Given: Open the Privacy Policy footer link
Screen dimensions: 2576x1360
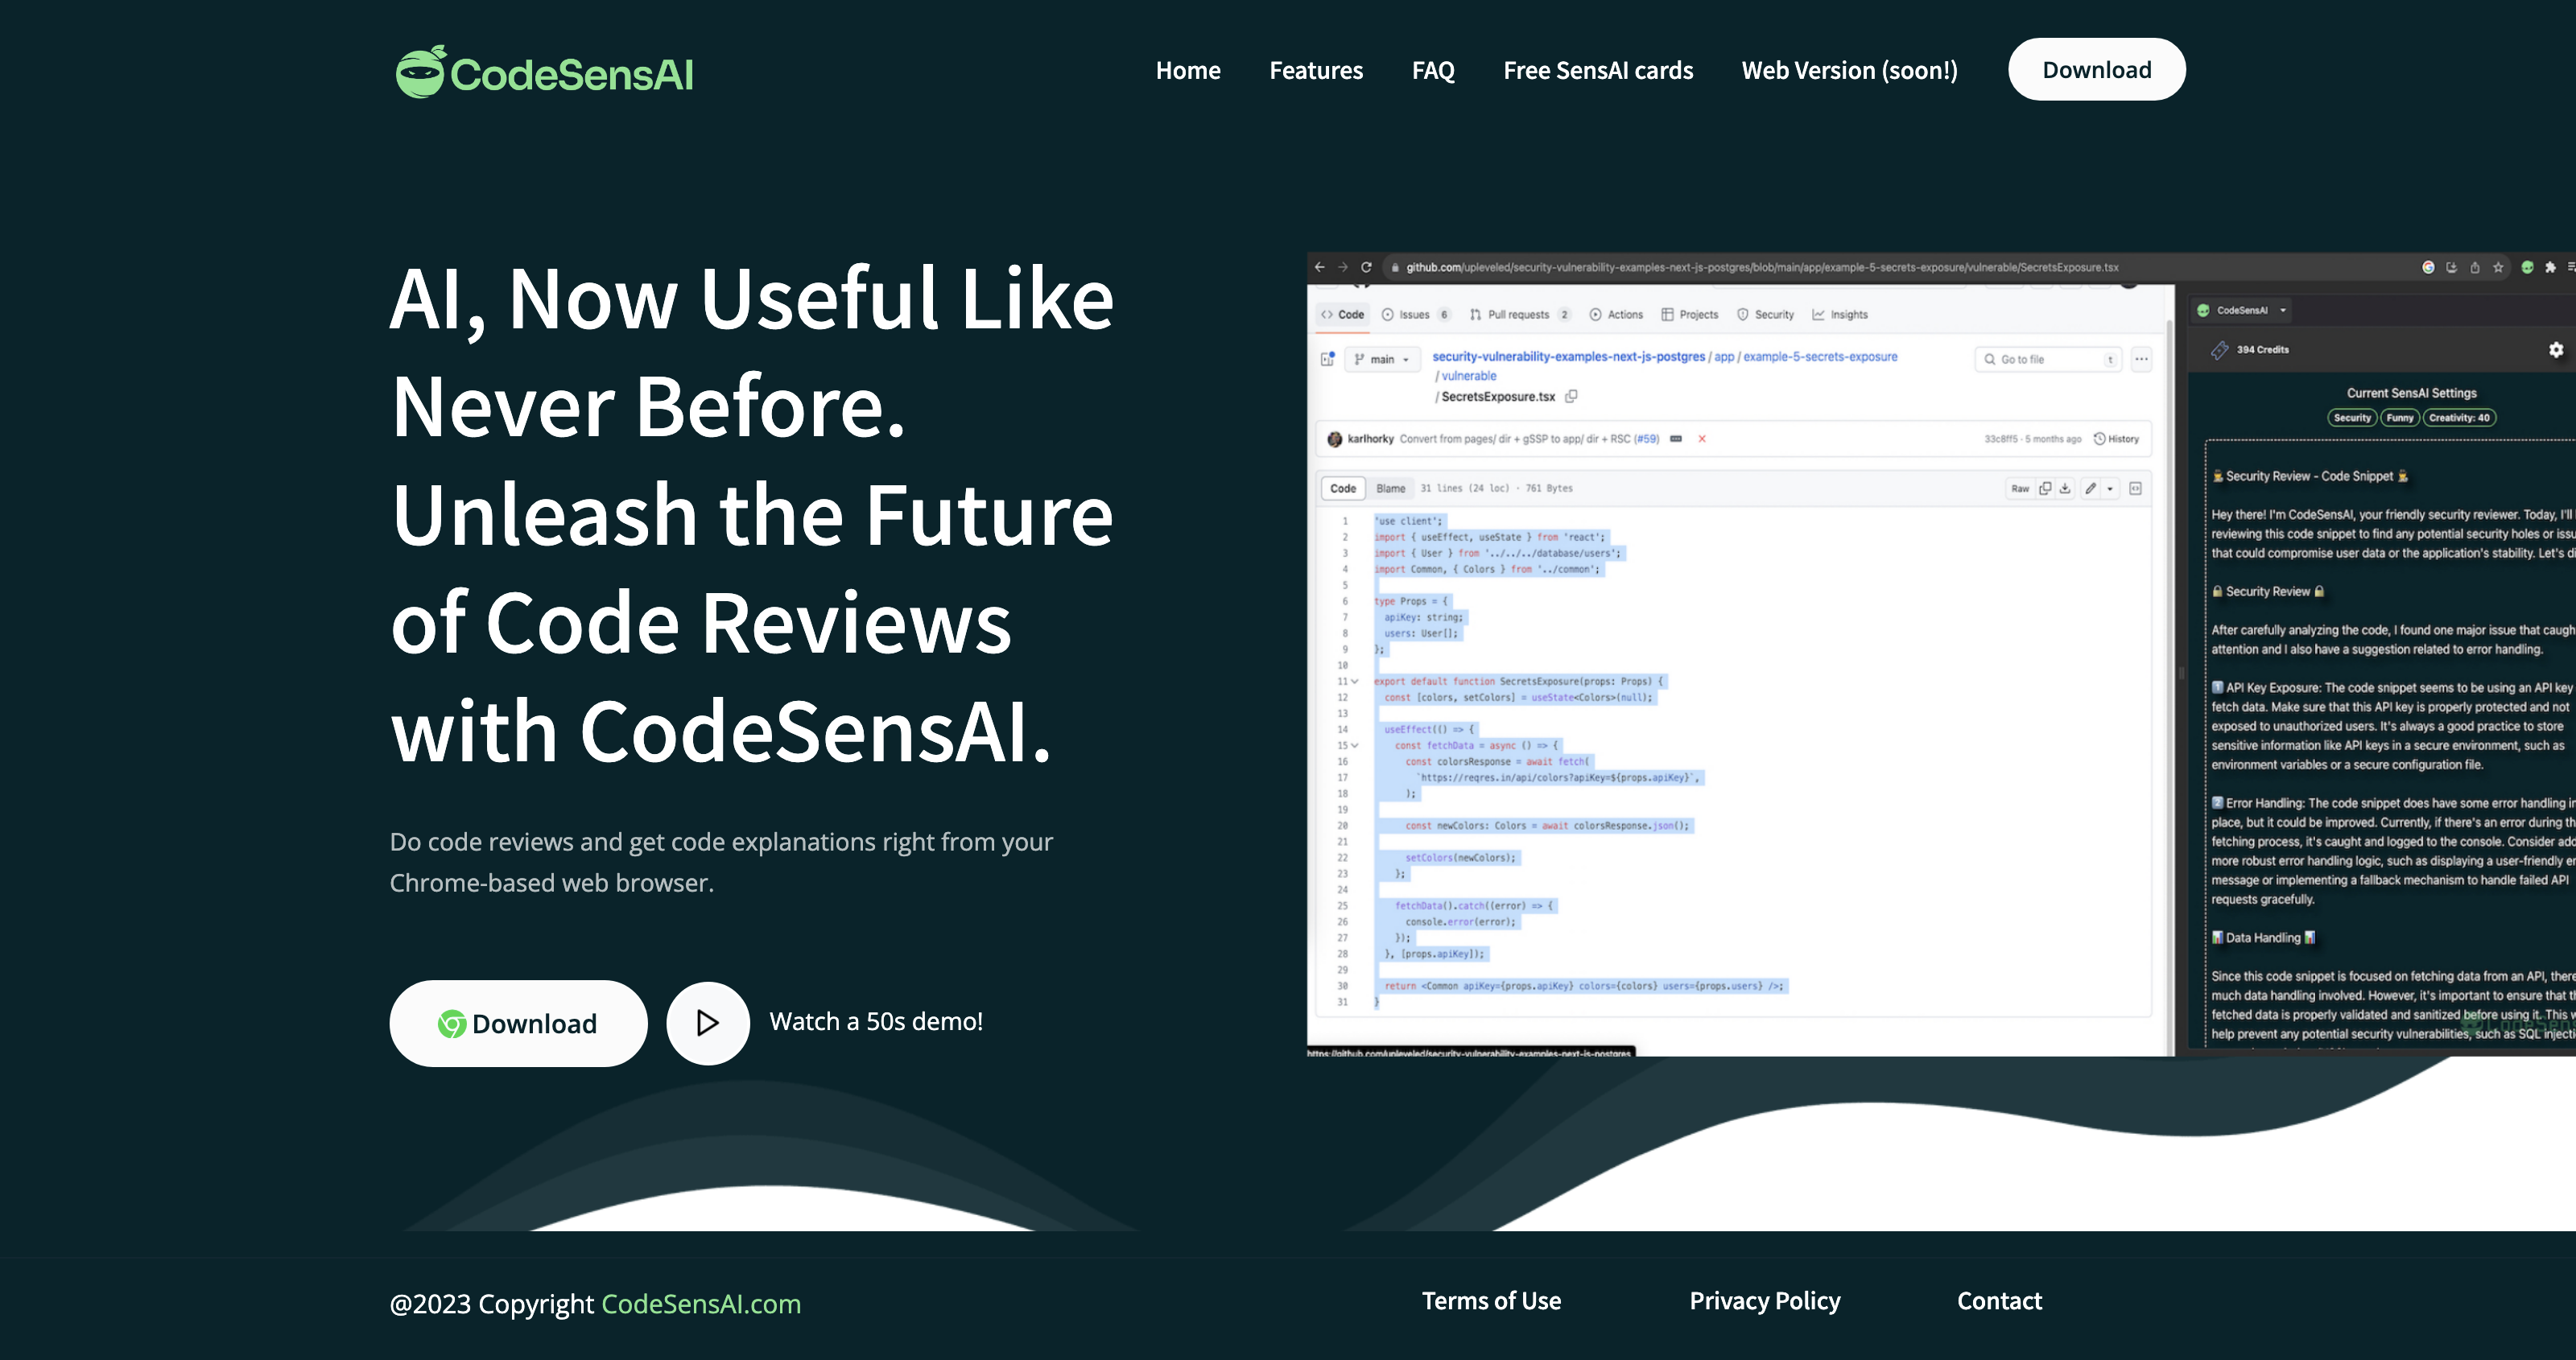Looking at the screenshot, I should point(1765,1301).
